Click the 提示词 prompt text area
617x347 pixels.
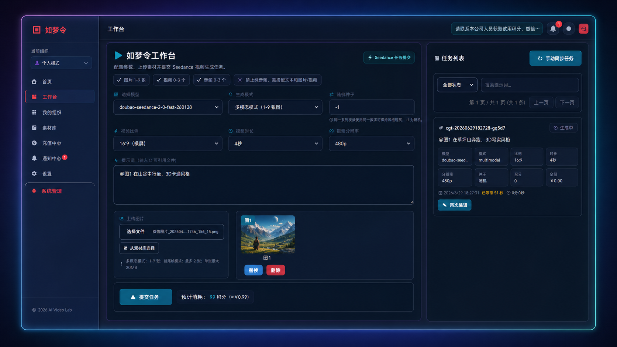(x=263, y=185)
